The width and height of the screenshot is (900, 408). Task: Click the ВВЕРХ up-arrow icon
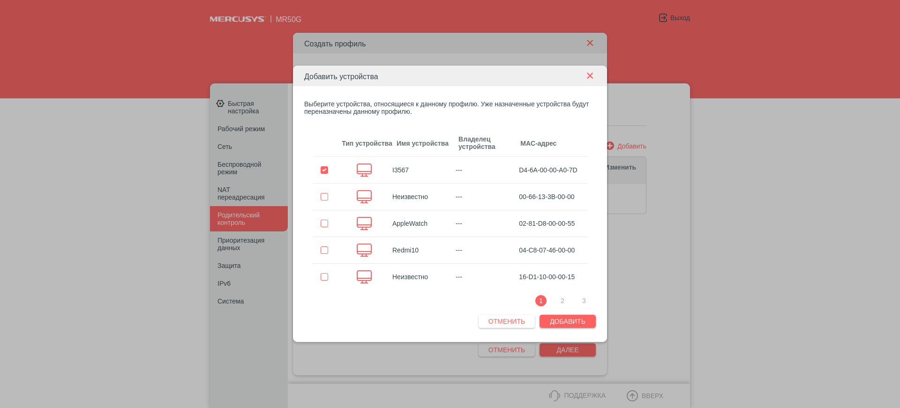pyautogui.click(x=632, y=396)
